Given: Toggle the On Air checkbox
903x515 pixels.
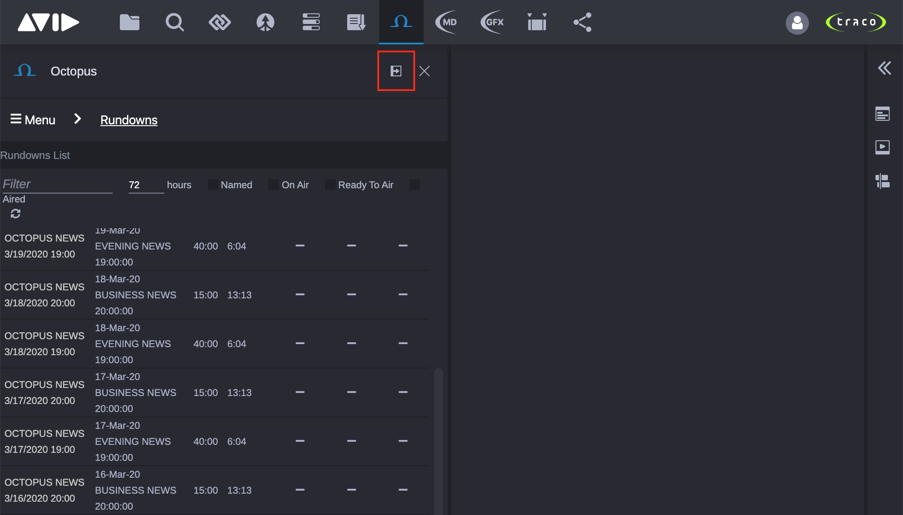Looking at the screenshot, I should click(273, 185).
